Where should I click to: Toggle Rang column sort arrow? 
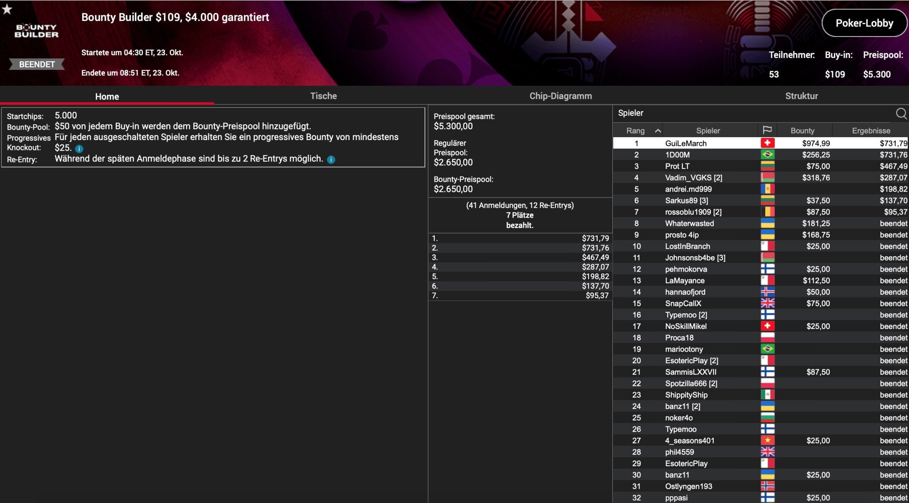point(658,131)
